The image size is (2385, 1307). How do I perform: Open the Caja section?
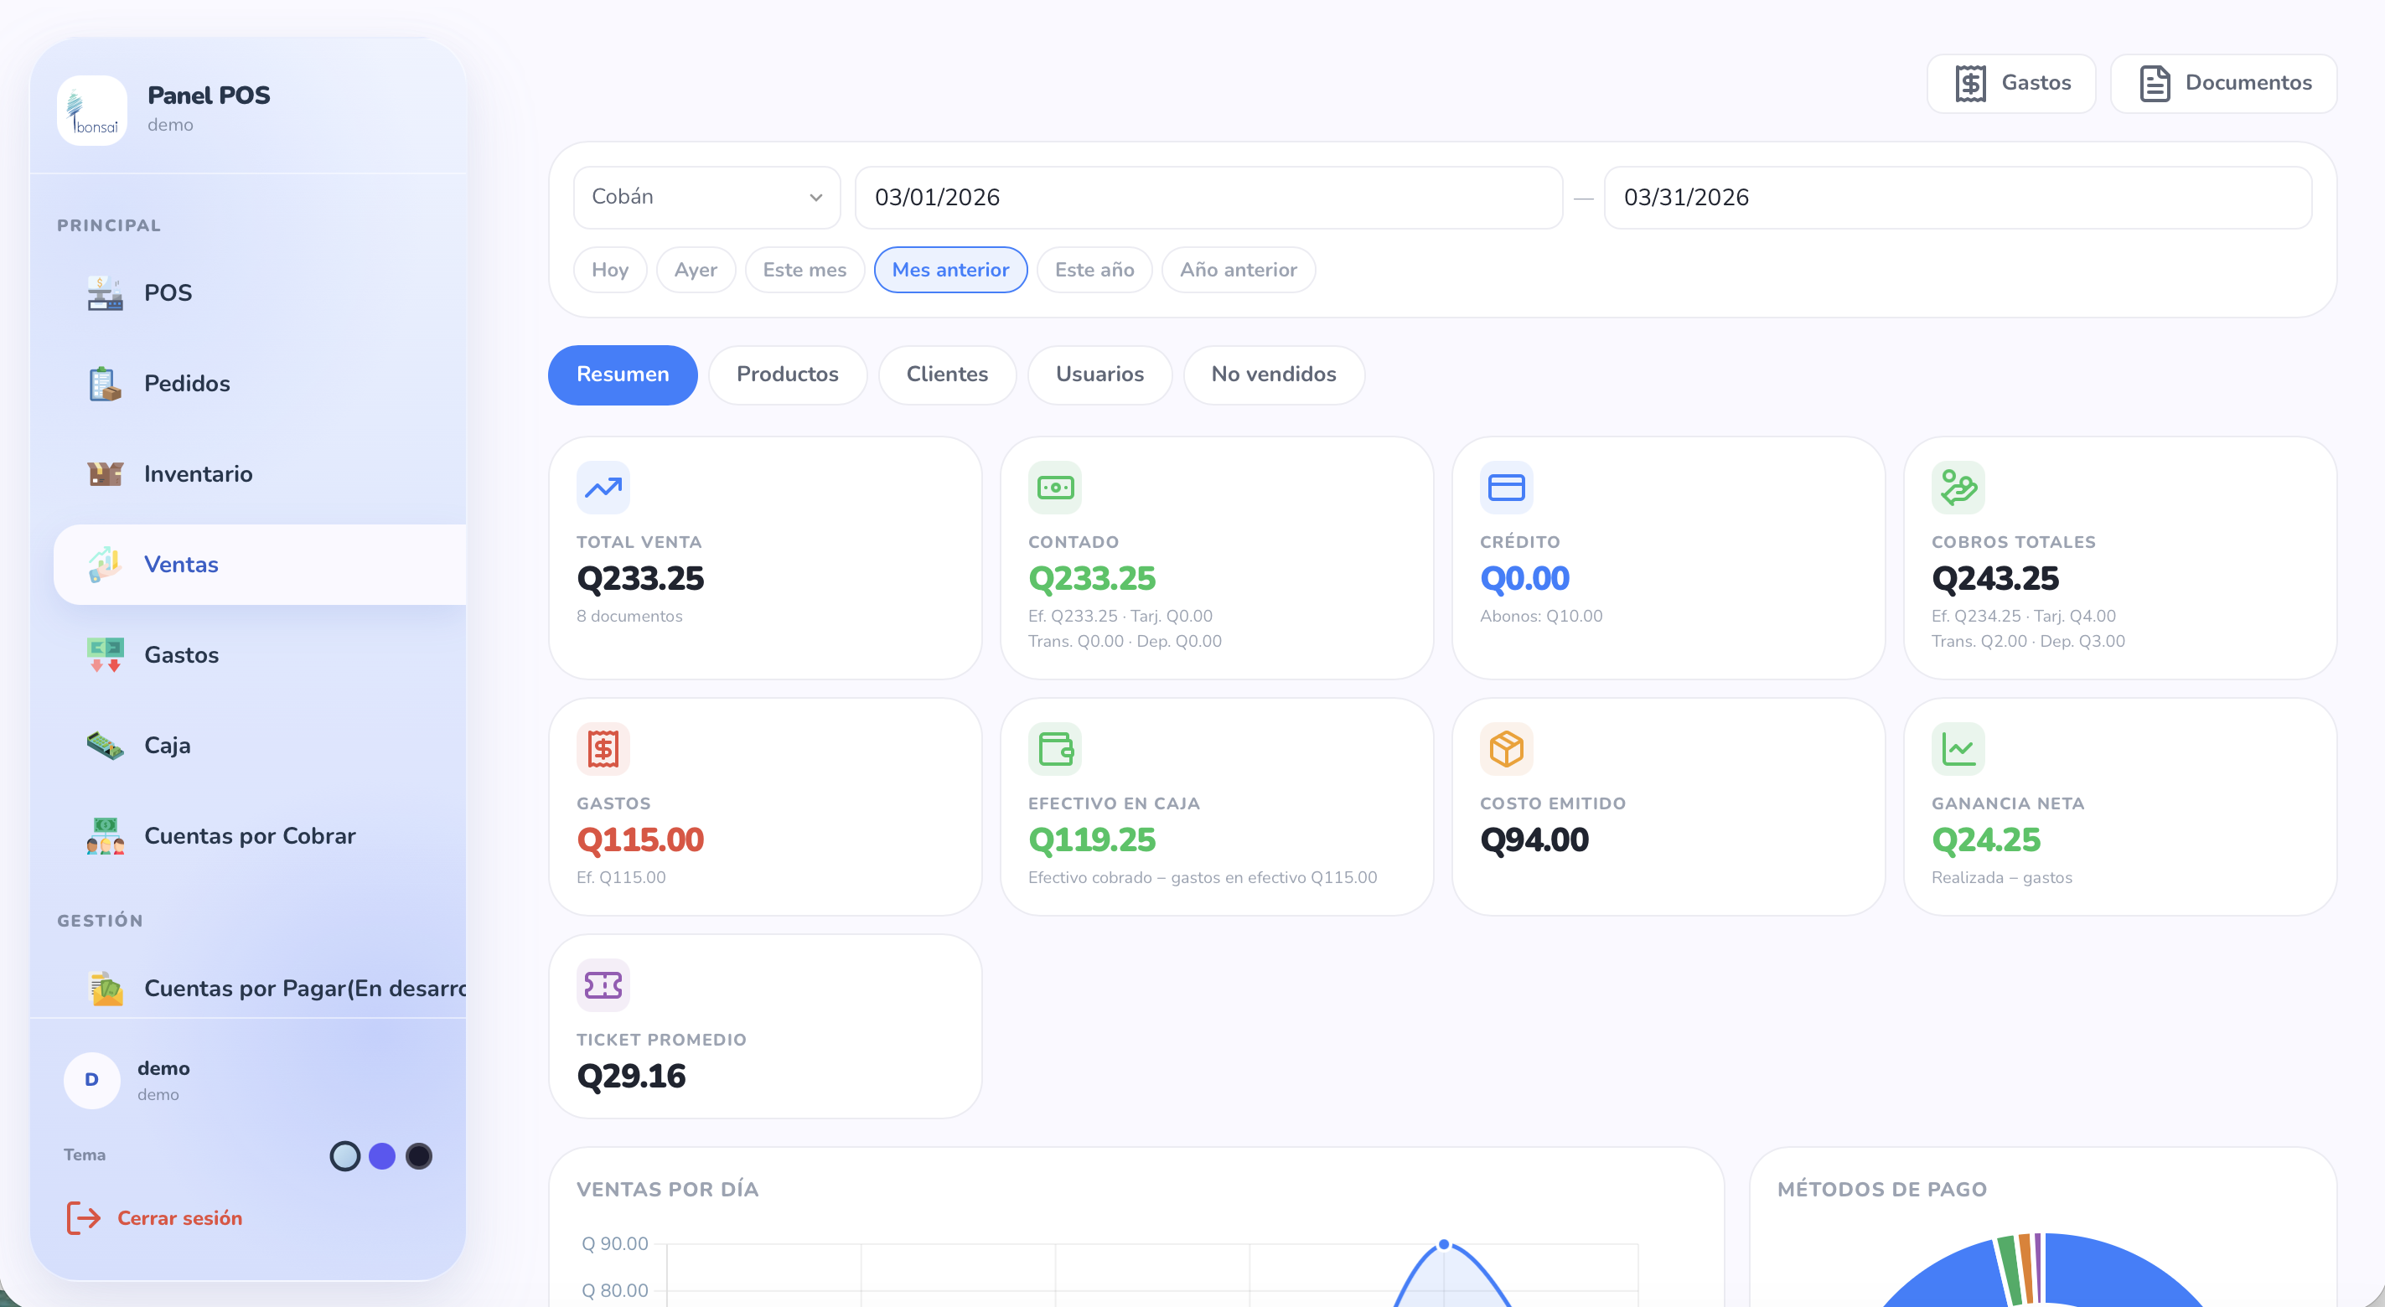click(x=260, y=745)
